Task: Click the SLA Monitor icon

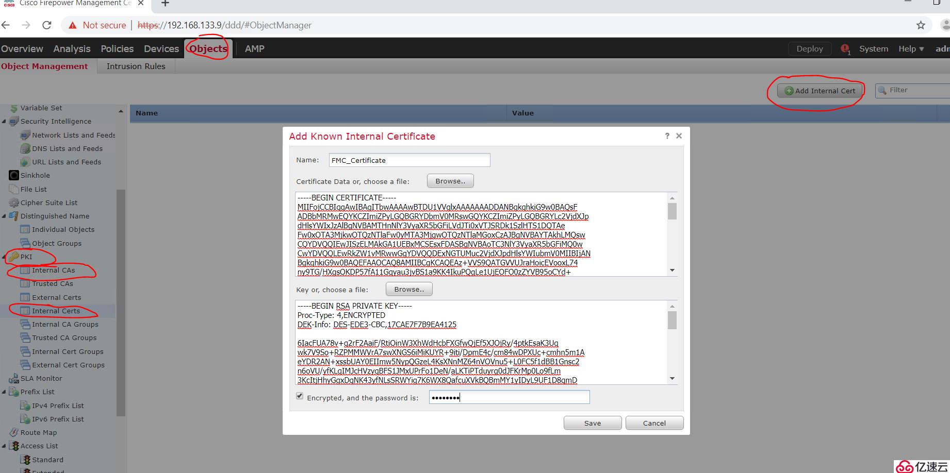Action: (x=14, y=379)
